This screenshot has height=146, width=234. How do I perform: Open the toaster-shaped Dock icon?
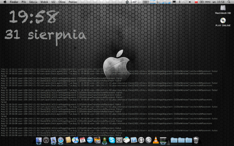[126, 140]
